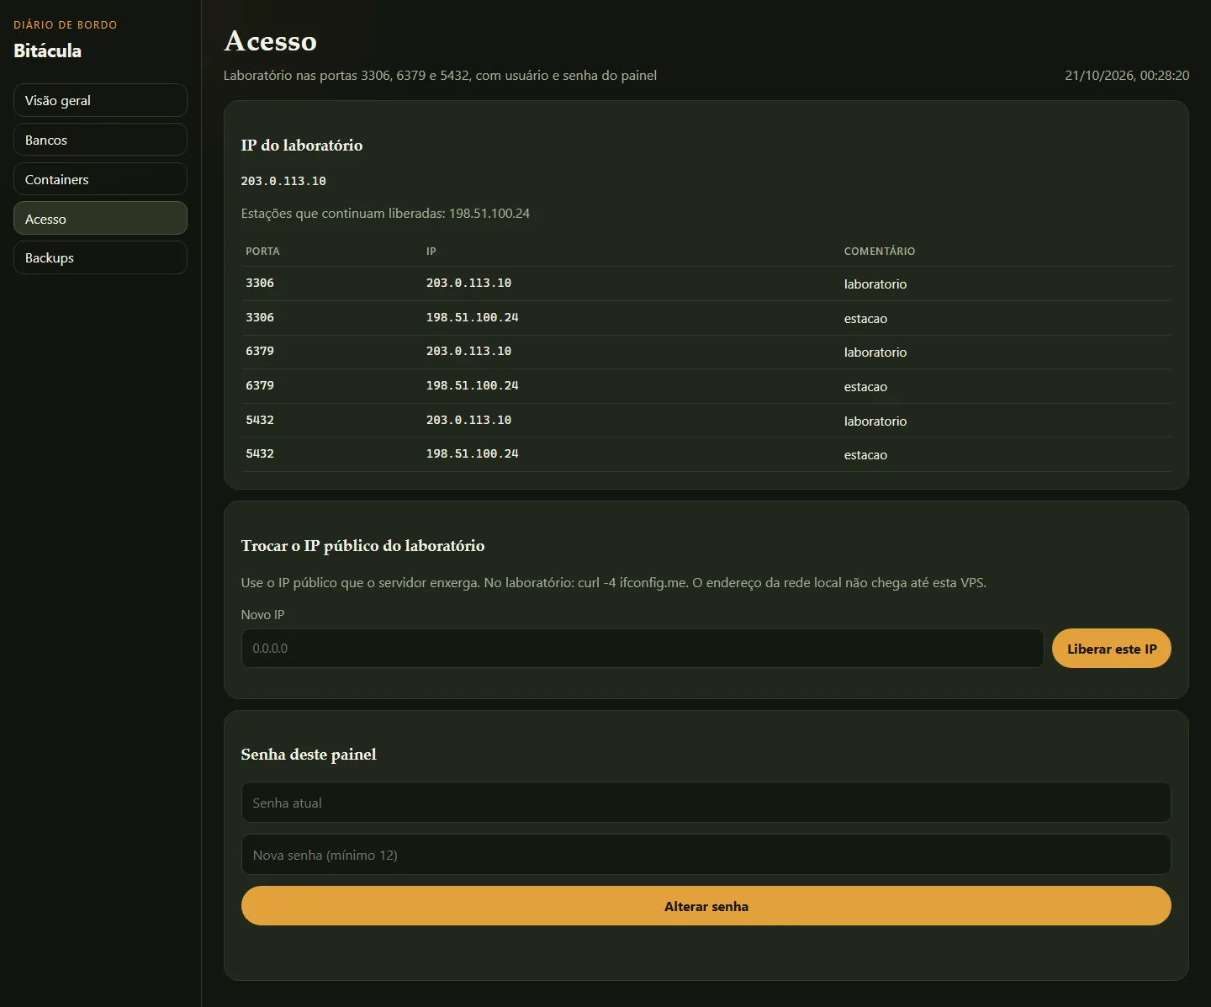
Task: Select the Acesso sidebar item
Action: [100, 219]
